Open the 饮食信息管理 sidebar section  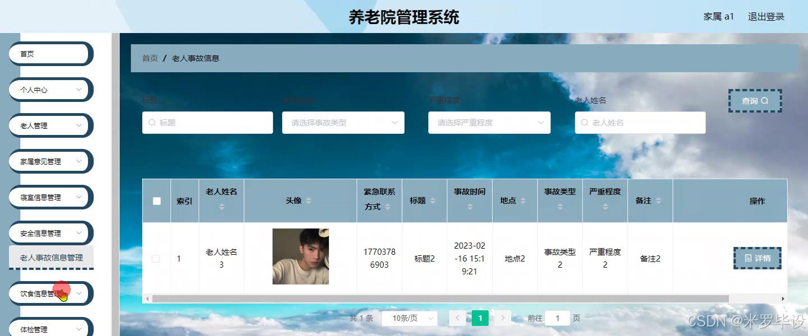(50, 293)
